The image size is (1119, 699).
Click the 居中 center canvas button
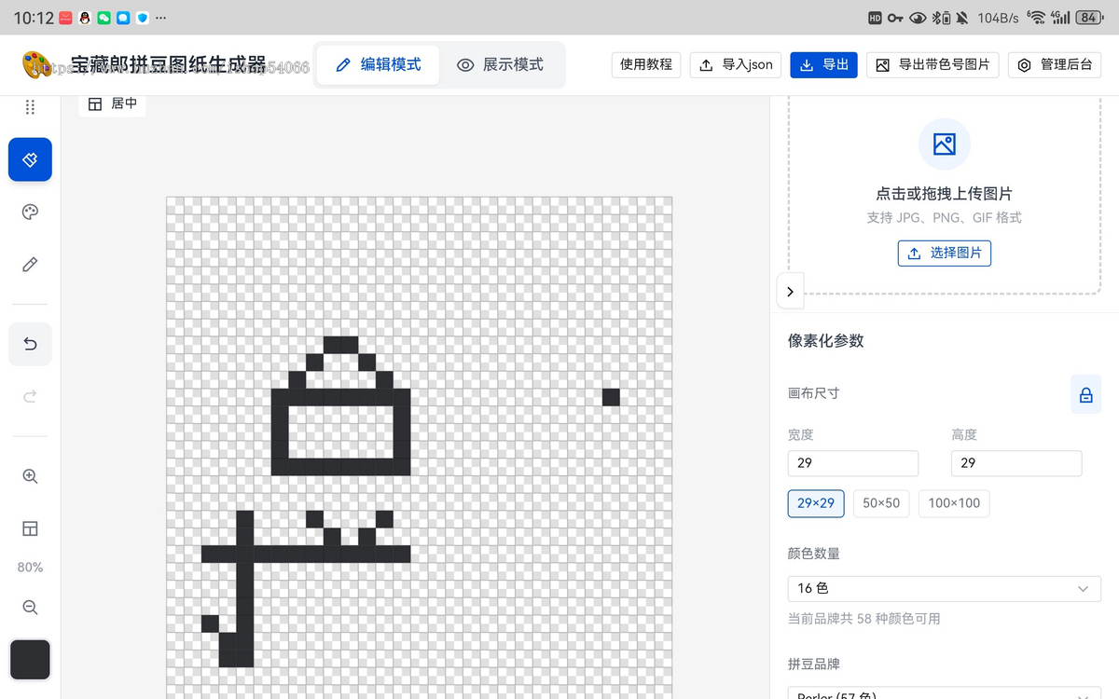(x=112, y=103)
